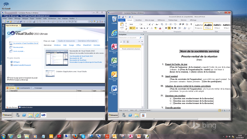Toggle Bold (G) formatting in Word
Image resolution: width=247 pixels, height=139 pixels.
131,28
